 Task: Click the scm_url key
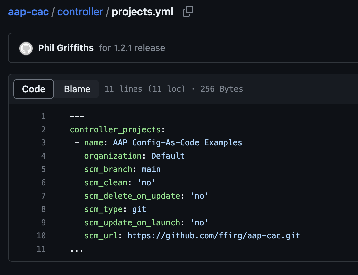(101, 235)
